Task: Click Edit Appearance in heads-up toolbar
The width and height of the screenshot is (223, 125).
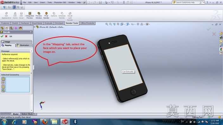Action: pyautogui.click(x=138, y=24)
